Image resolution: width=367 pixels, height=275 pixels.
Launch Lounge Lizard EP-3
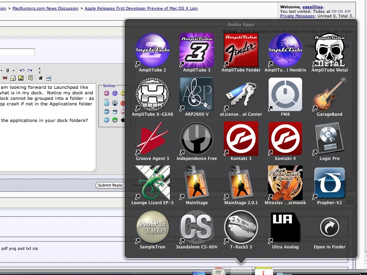[x=153, y=183]
